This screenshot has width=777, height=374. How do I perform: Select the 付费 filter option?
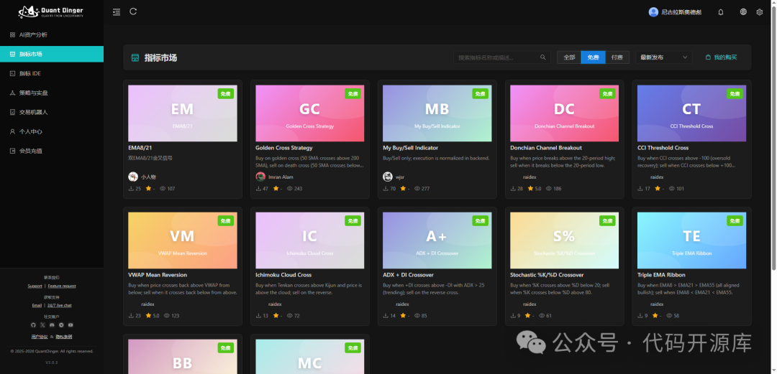617,57
